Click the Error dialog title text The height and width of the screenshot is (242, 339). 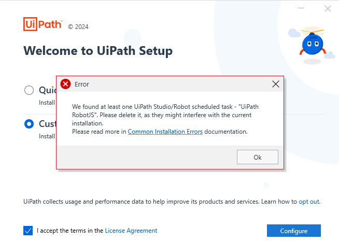click(82, 84)
